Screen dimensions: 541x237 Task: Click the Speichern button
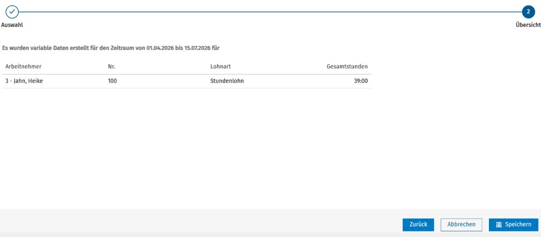[x=514, y=225]
